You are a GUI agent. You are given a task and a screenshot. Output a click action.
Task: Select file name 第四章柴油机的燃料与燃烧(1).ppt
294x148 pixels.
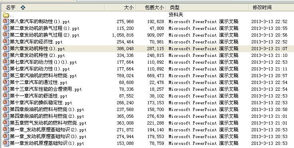click(x=47, y=109)
